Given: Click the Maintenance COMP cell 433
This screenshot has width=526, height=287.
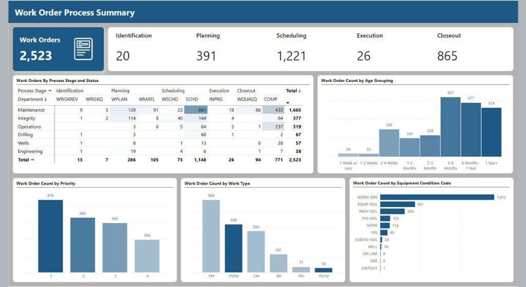Looking at the screenshot, I should click(x=273, y=110).
